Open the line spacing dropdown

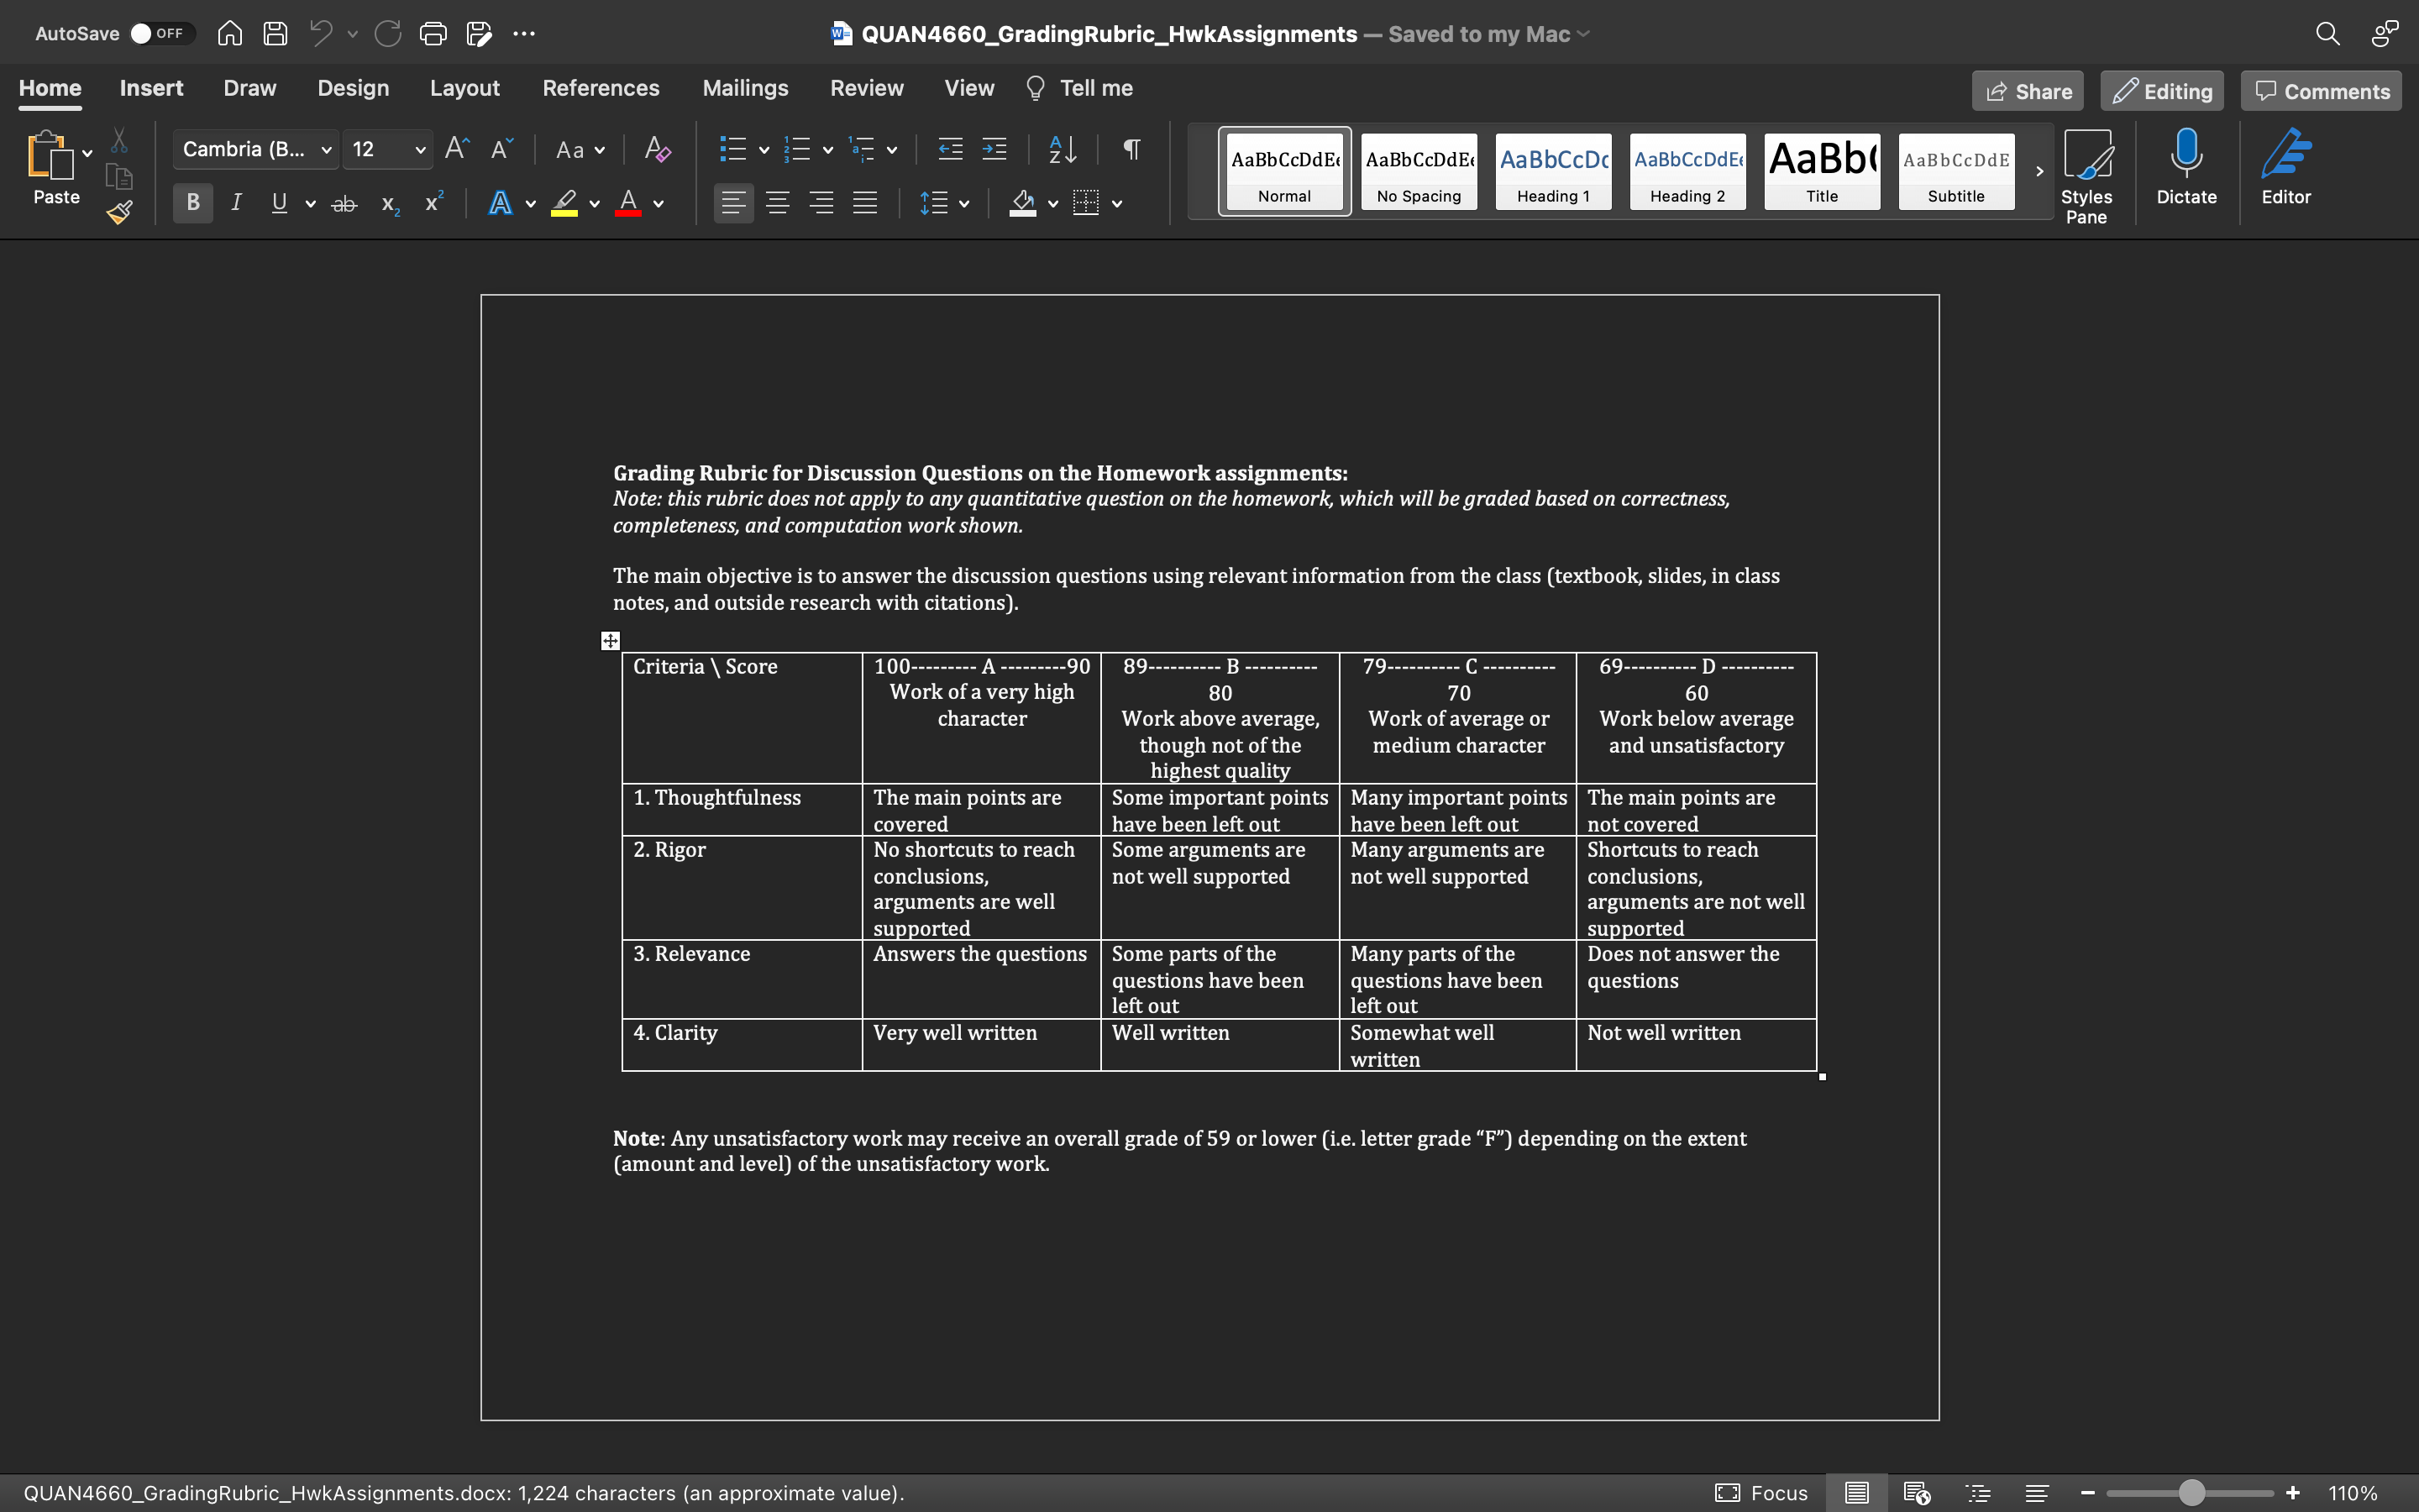943,203
